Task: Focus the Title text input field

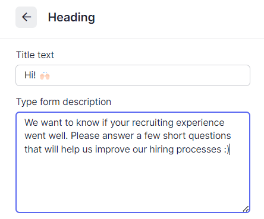Action: pos(133,75)
